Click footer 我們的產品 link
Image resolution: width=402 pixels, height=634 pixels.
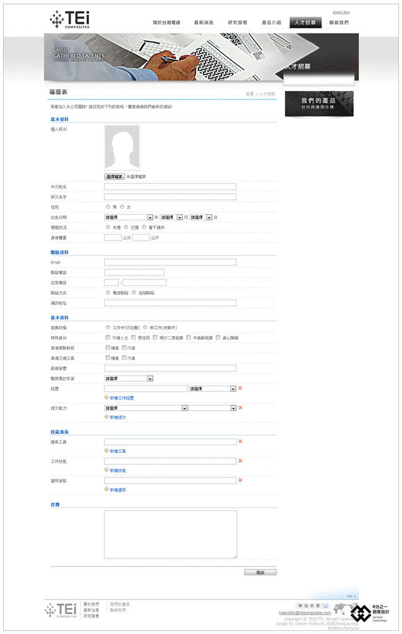119,604
